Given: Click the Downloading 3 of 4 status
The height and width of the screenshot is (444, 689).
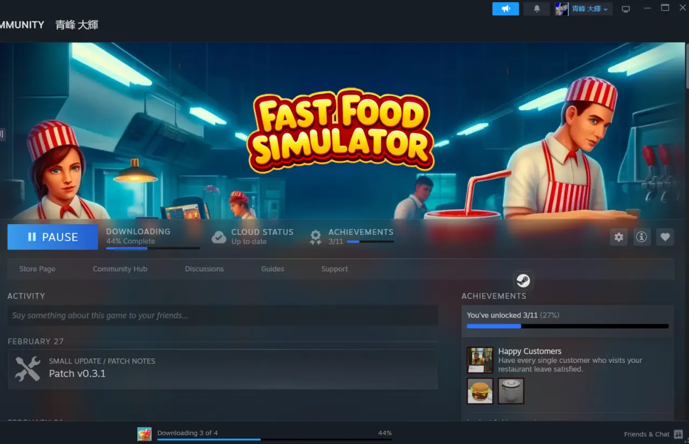Looking at the screenshot, I should click(187, 433).
